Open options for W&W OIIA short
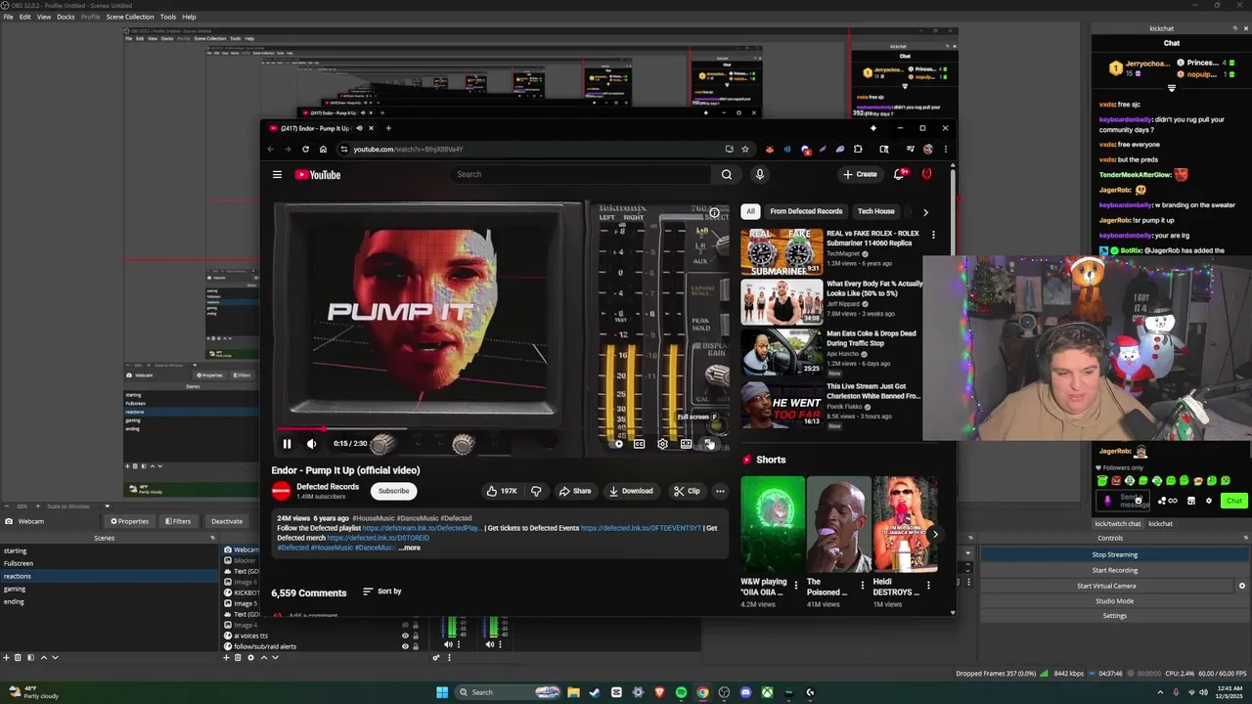 (795, 585)
